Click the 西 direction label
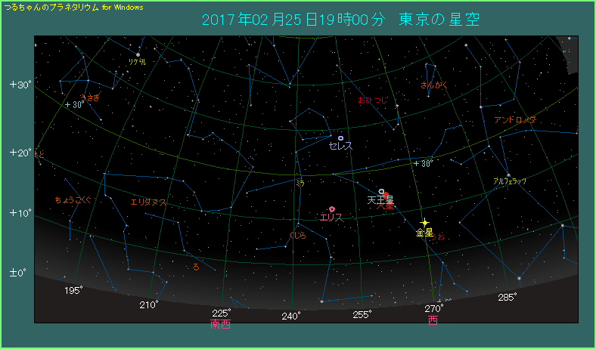 [x=433, y=320]
